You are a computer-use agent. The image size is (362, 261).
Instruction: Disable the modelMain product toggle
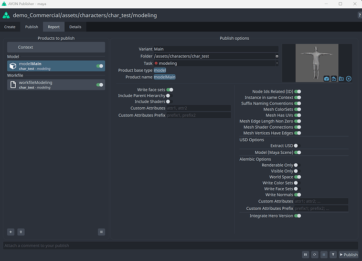point(100,66)
